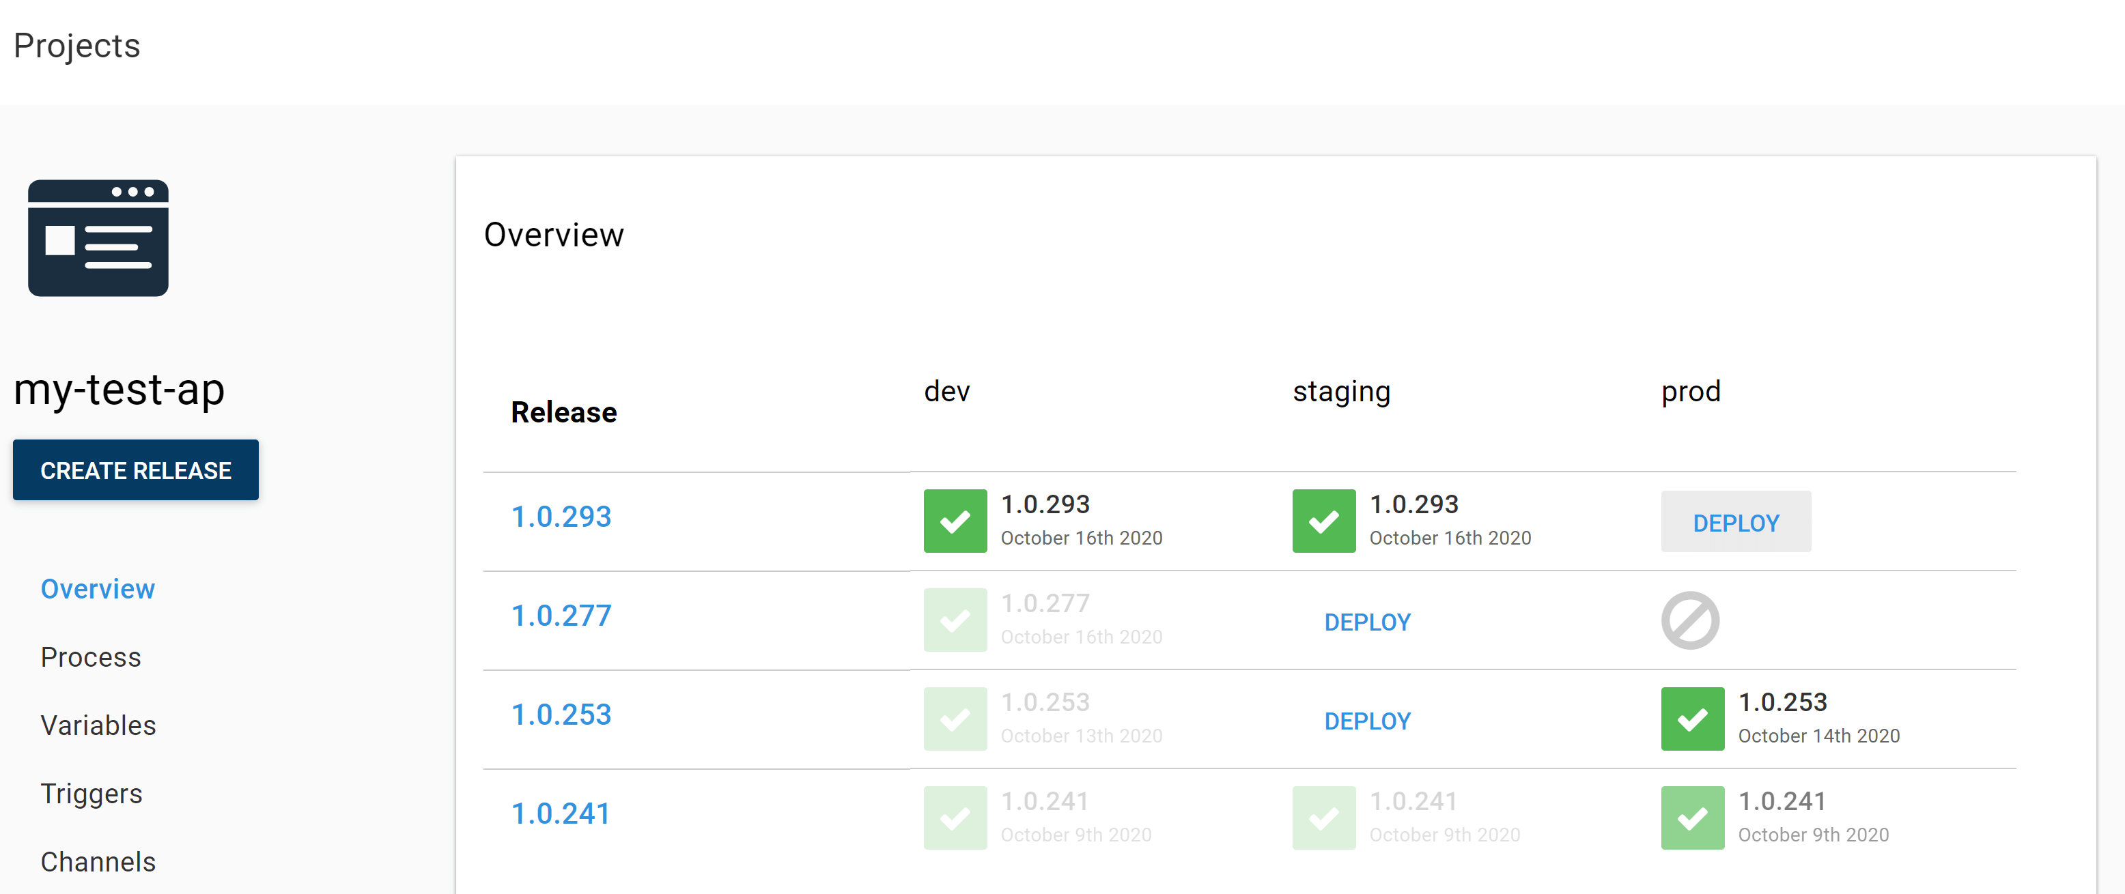Open release 1.0.253 link

561,715
